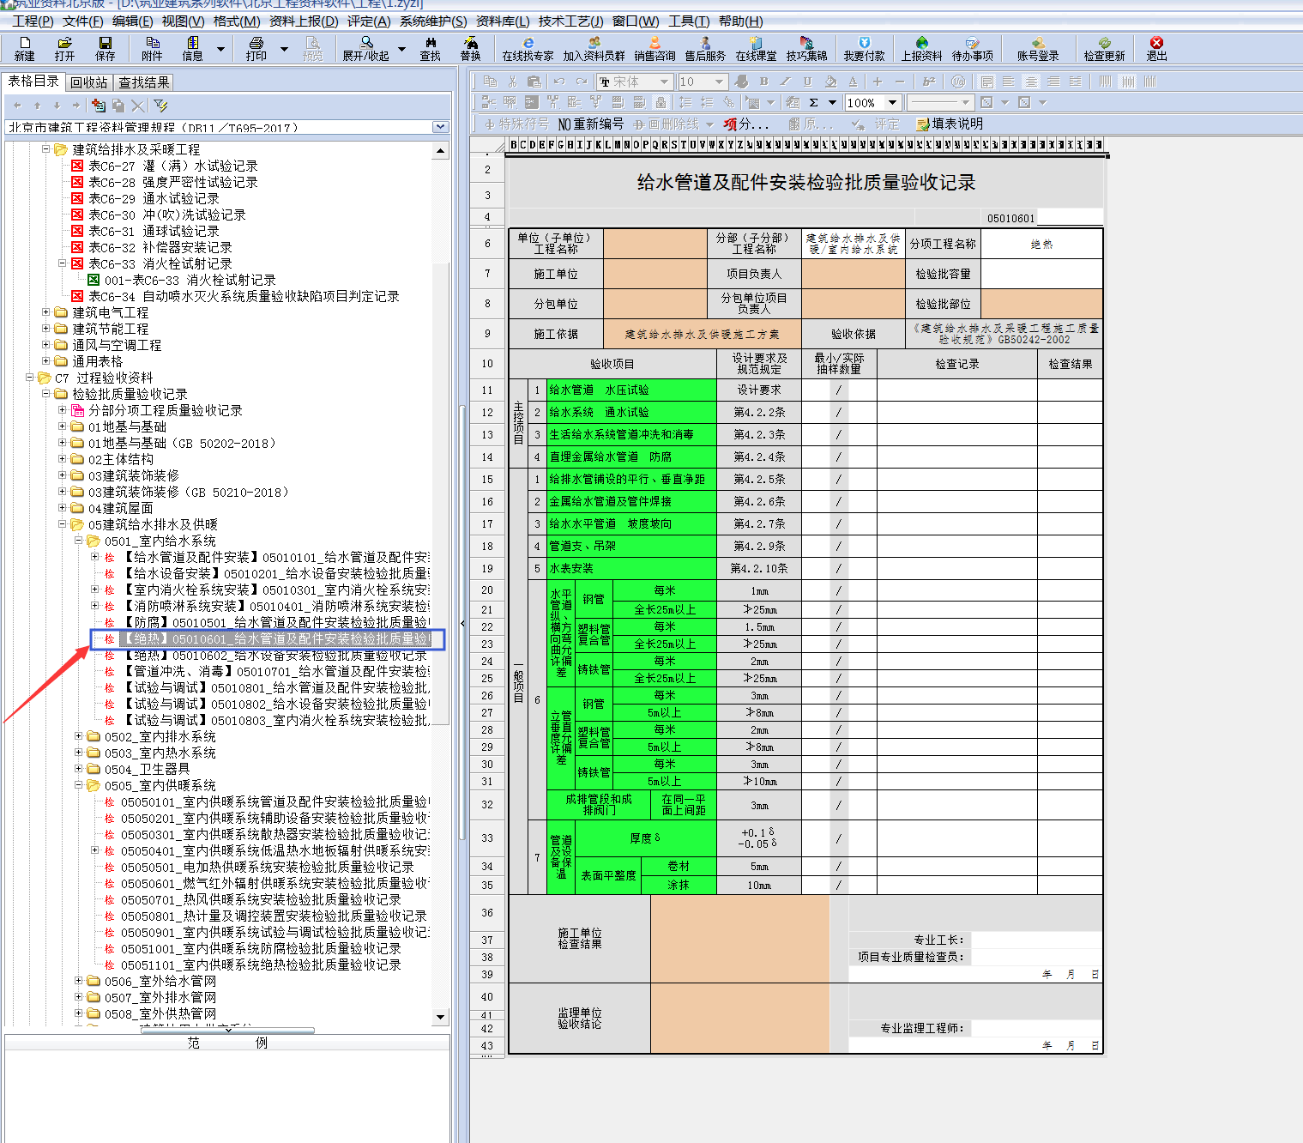Expand the 02主体结构 tree node

[x=63, y=459]
